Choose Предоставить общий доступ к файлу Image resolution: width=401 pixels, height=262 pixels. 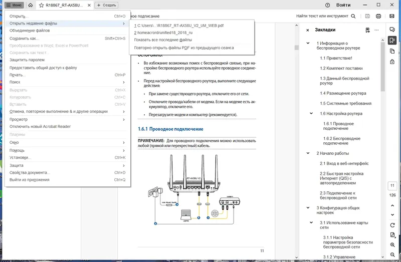(67, 68)
